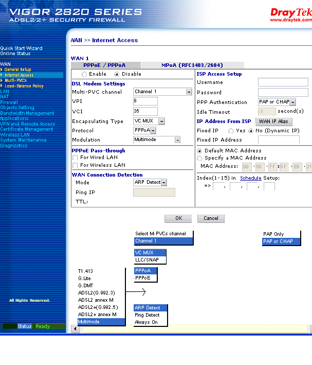The image size is (312, 365).
Task: Open the Encapsulating Type dropdown
Action: pyautogui.click(x=149, y=121)
